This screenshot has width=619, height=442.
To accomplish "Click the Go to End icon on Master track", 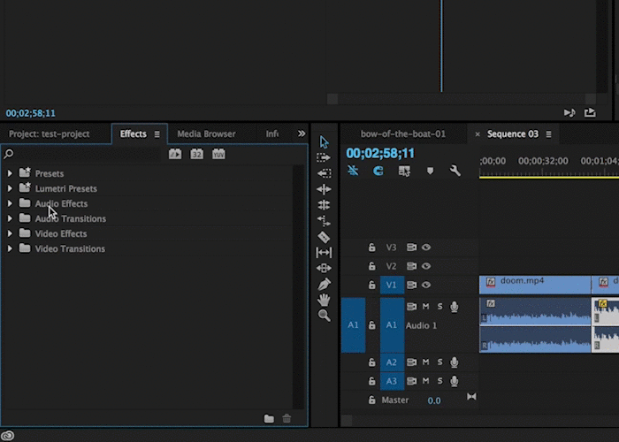I will click(471, 397).
